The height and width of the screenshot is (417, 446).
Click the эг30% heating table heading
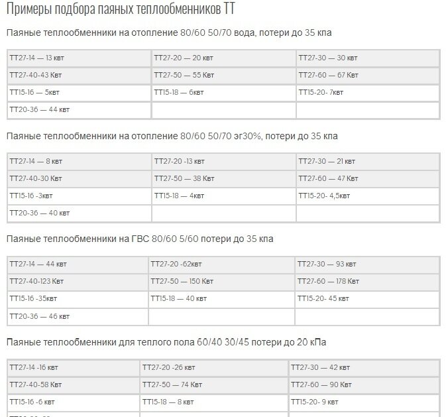click(172, 136)
